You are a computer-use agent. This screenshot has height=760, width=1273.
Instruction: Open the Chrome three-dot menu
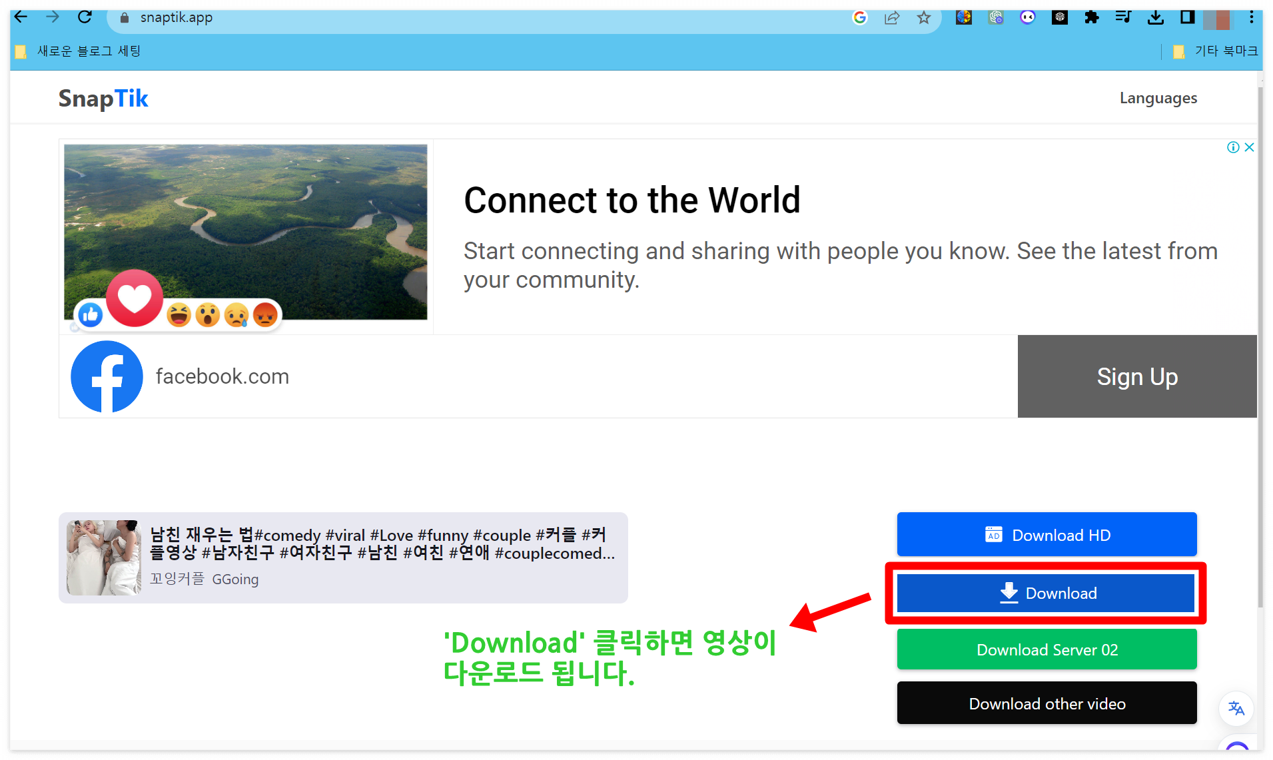pyautogui.click(x=1252, y=17)
